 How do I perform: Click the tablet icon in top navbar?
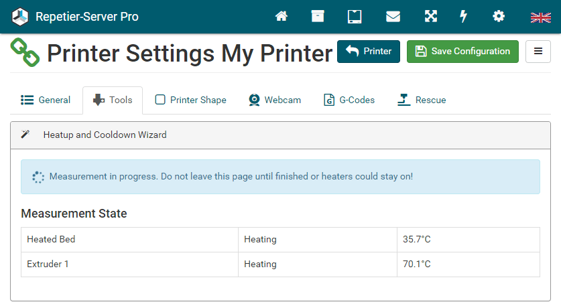tap(355, 17)
